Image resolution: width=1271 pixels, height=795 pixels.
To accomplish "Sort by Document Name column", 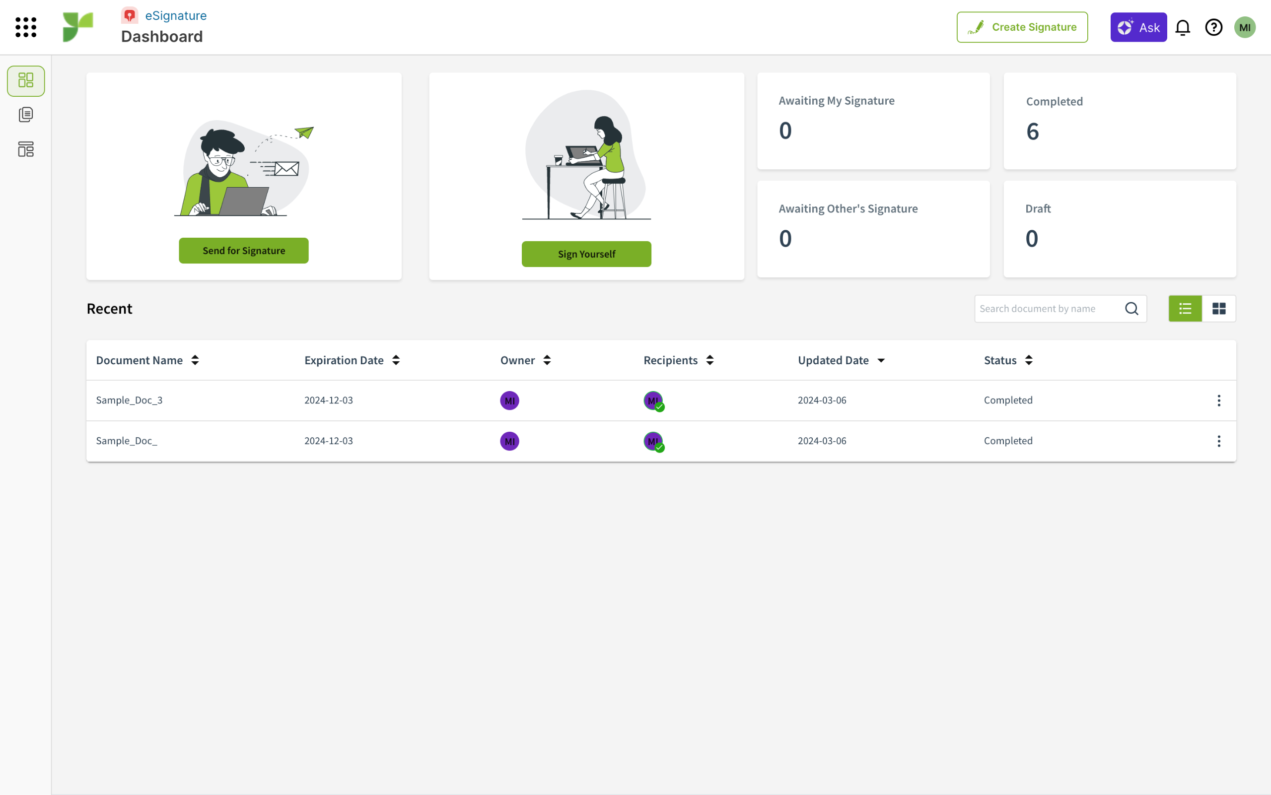I will coord(195,360).
